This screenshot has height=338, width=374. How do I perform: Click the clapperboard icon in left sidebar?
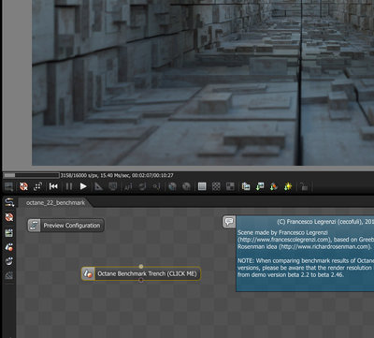pyautogui.click(x=9, y=232)
